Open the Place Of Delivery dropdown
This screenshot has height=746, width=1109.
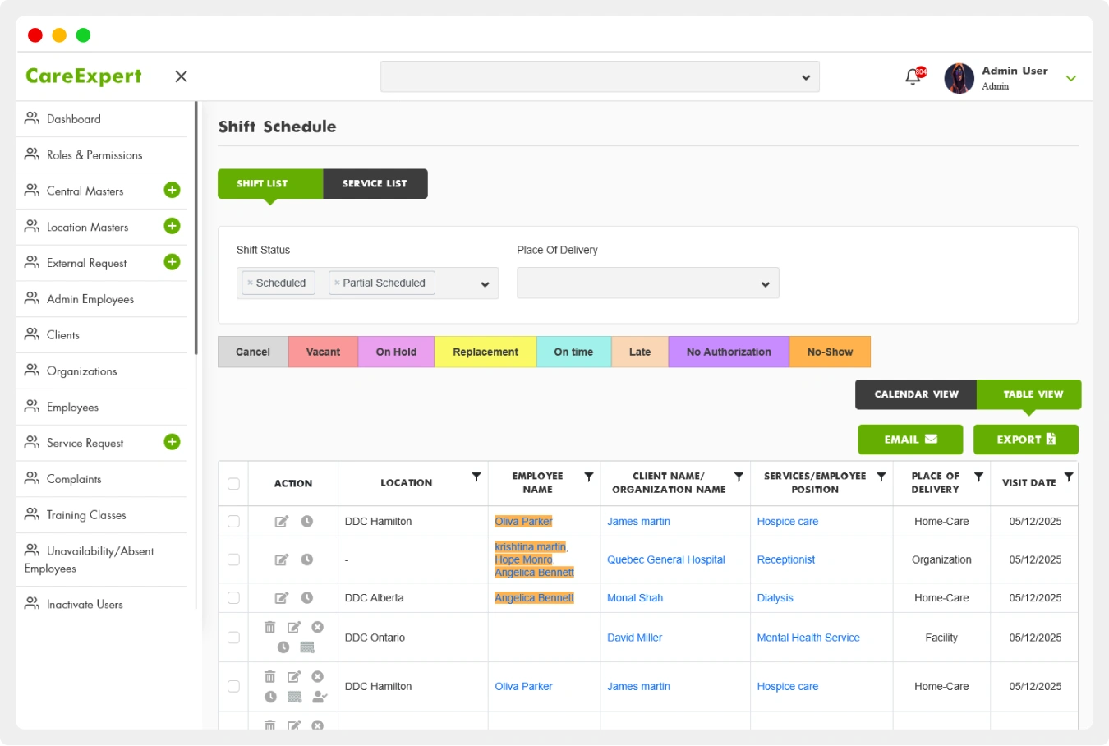(x=647, y=283)
